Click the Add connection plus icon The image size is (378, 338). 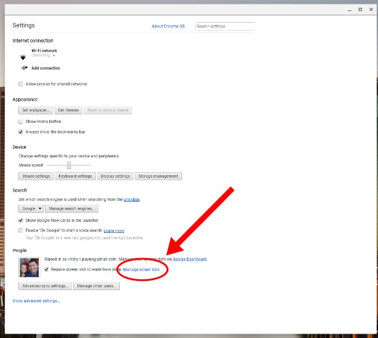[x=25, y=68]
